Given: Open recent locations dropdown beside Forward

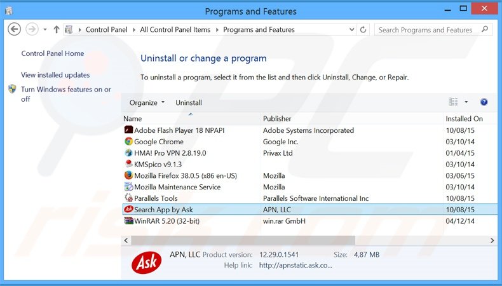Looking at the screenshot, I should point(45,29).
